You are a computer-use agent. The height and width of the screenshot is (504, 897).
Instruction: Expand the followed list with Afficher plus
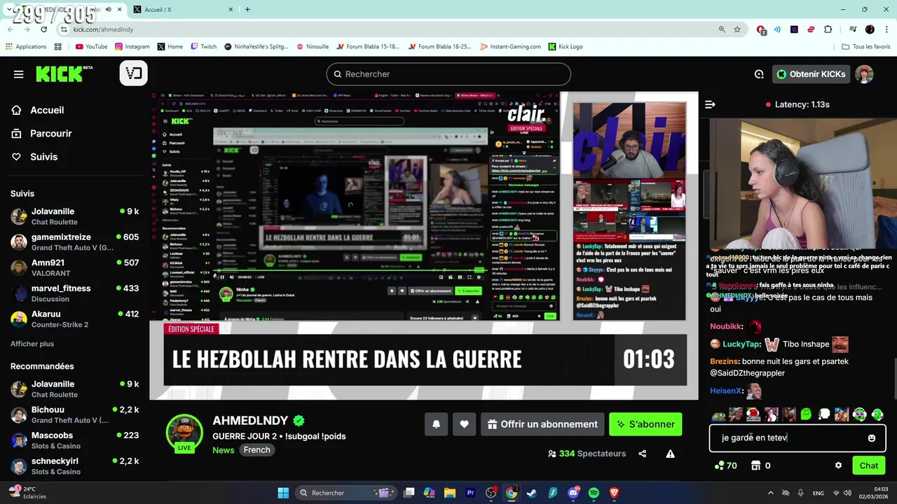click(32, 344)
